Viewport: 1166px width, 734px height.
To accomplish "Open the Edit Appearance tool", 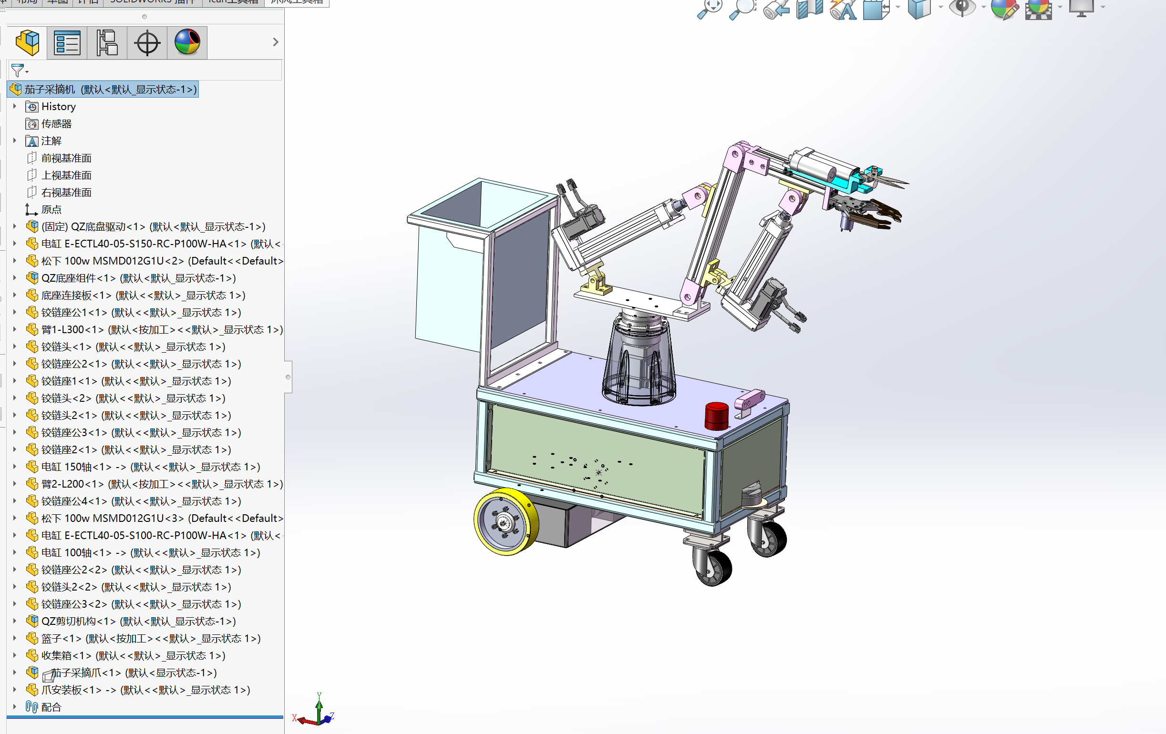I will 1005,9.
